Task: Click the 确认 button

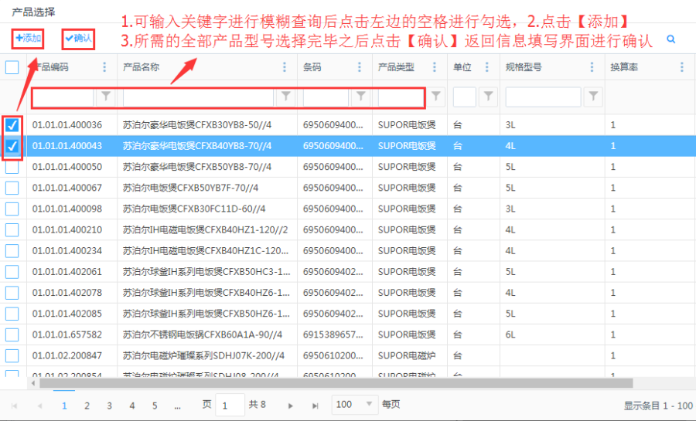Action: click(x=78, y=38)
